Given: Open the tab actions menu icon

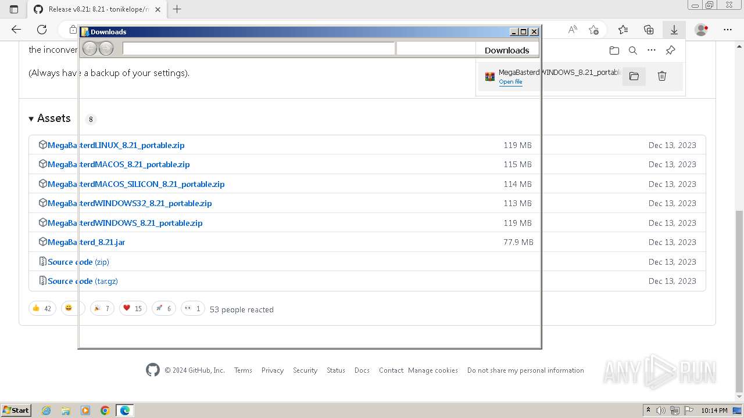Looking at the screenshot, I should [x=14, y=9].
